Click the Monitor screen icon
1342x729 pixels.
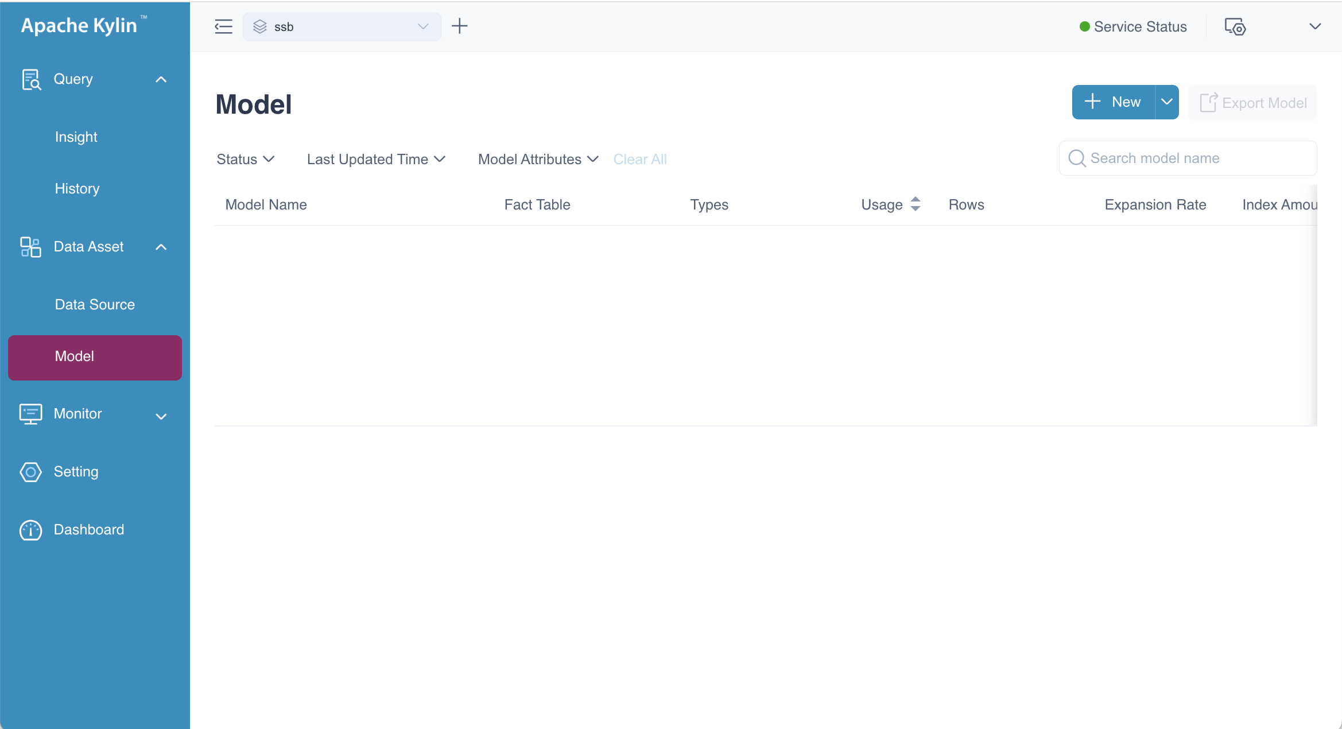click(30, 414)
